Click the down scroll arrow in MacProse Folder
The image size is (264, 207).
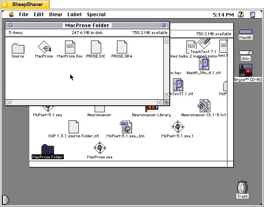point(167,96)
